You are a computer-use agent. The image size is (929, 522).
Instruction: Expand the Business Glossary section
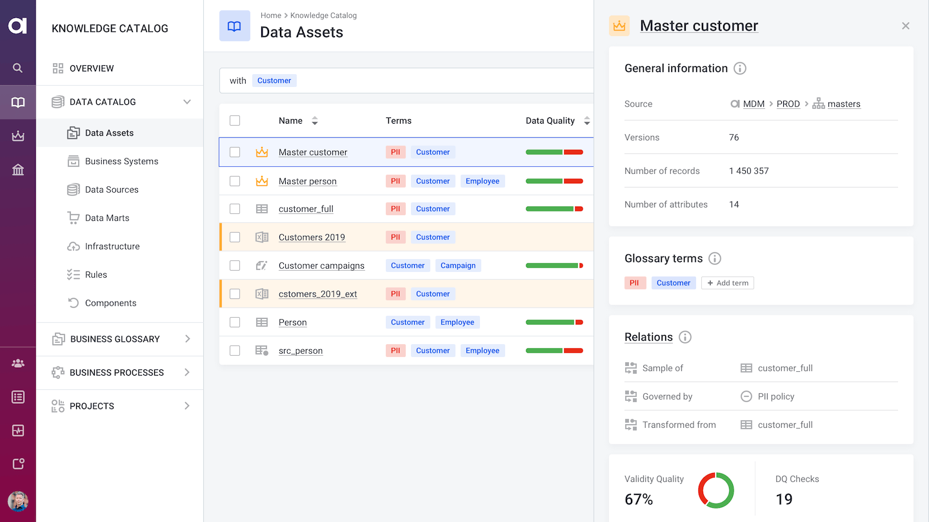[187, 338]
